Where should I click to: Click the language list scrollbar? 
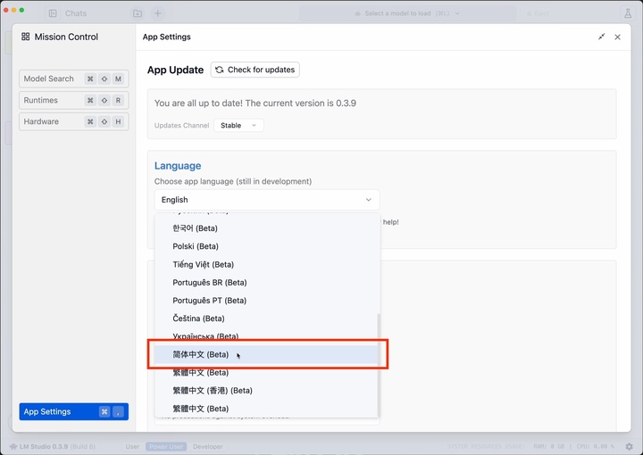[379, 365]
